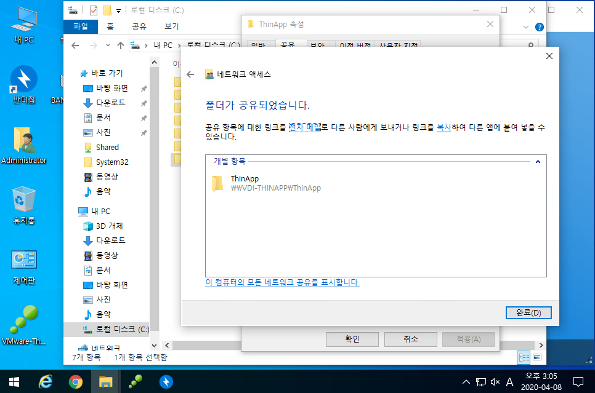Open the 파일 ribbon tab in Explorer

point(81,26)
